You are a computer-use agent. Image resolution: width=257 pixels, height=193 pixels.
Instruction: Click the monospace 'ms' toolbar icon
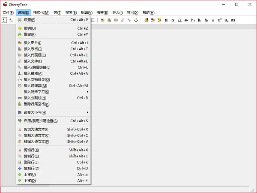click(233, 20)
